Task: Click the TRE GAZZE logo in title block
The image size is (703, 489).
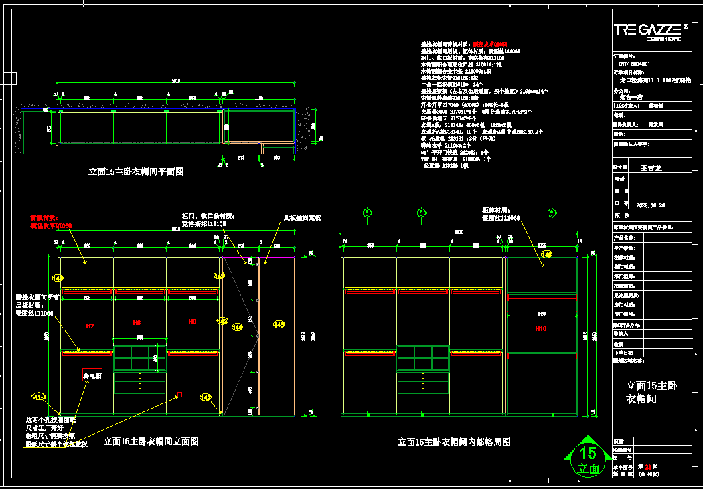Action: tap(651, 31)
